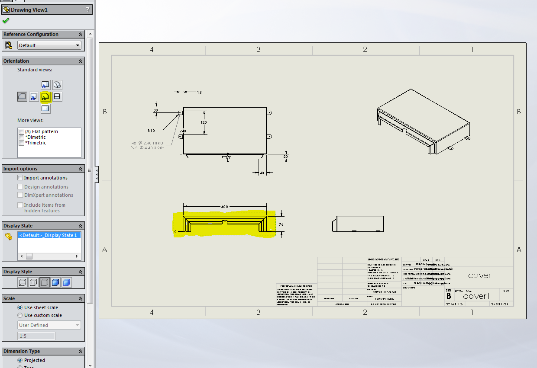The width and height of the screenshot is (537, 368).
Task: Set display style to Wireframe
Action: 23,283
